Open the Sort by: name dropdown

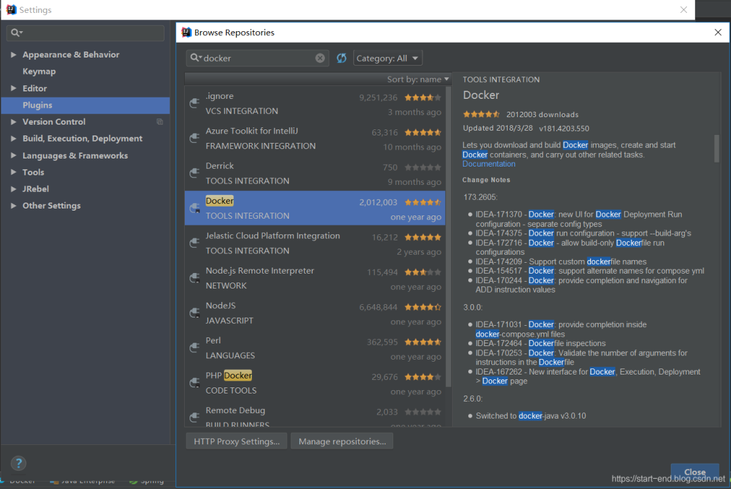click(418, 79)
